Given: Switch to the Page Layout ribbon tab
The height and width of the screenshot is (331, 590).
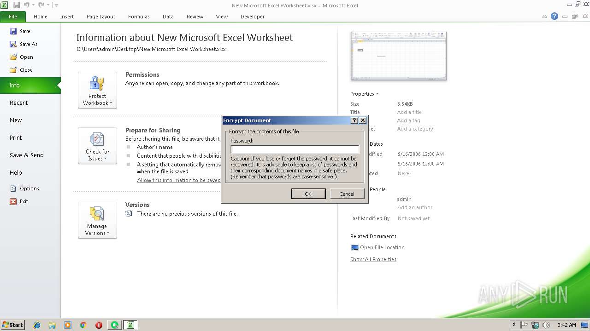Looking at the screenshot, I should click(101, 17).
